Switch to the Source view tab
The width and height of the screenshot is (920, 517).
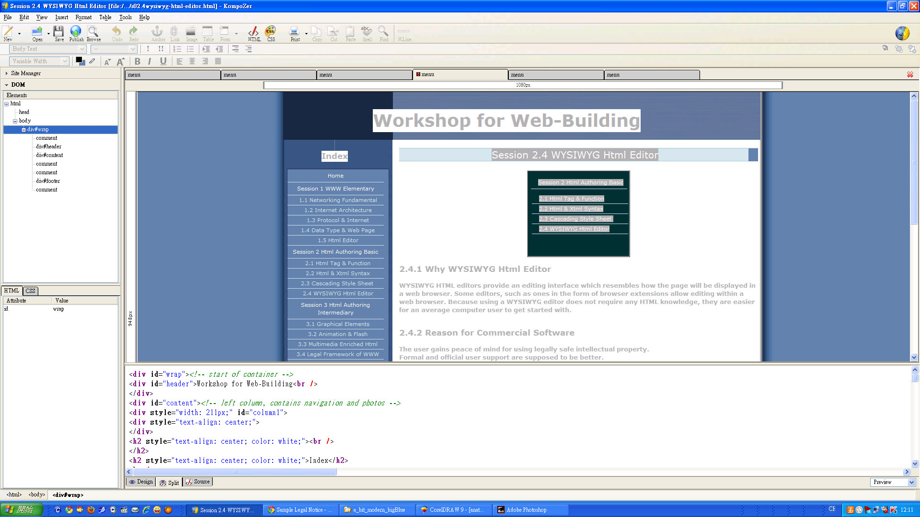[197, 482]
